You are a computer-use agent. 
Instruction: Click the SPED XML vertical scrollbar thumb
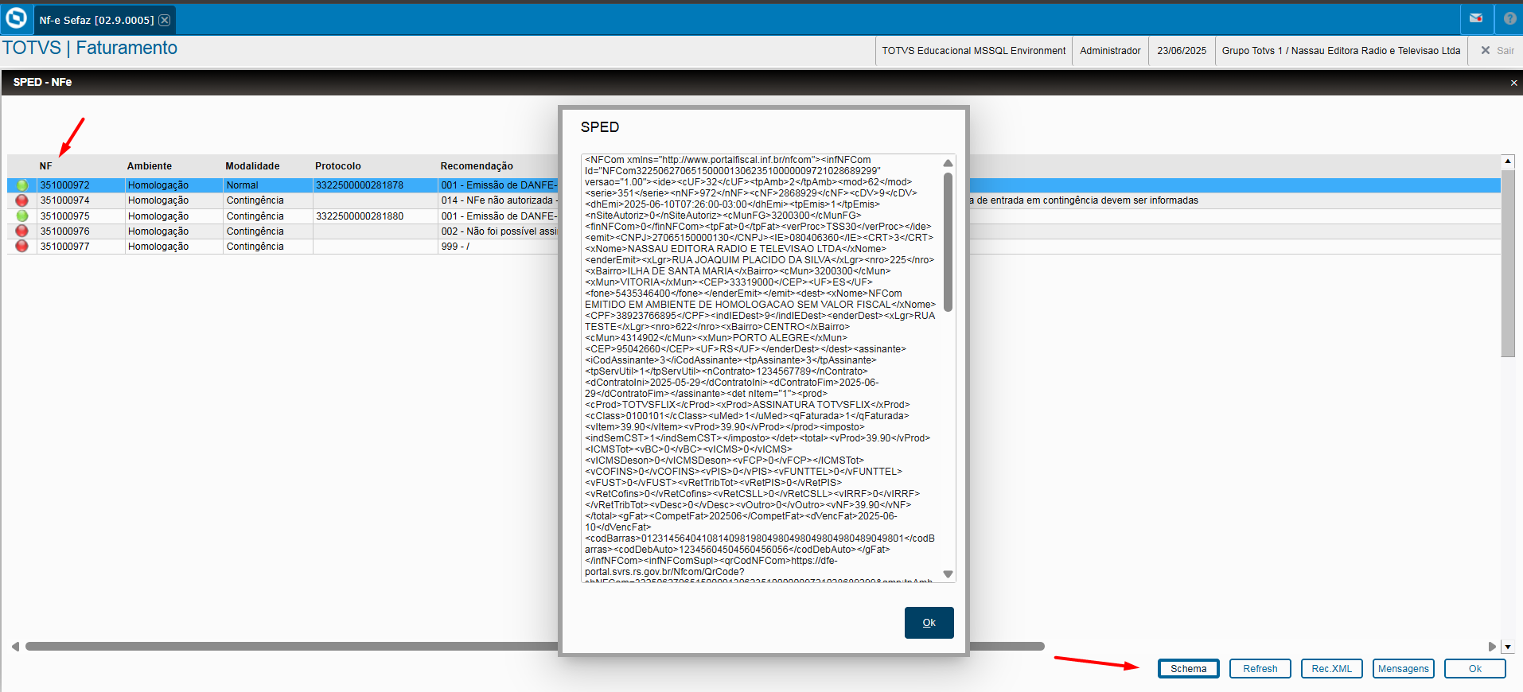pos(948,242)
